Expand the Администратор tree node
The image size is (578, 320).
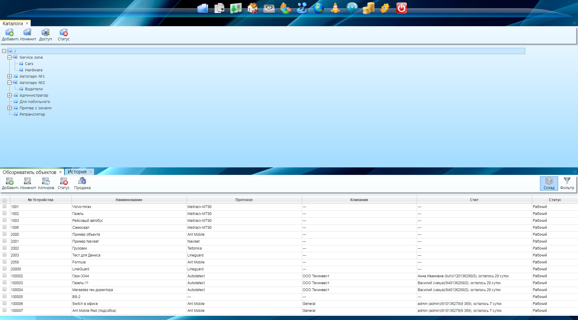tap(10, 95)
